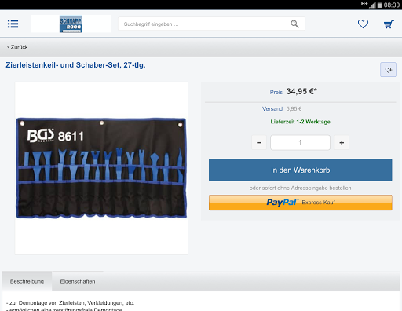
Task: Click the signal strength icon in status bar
Action: [x=372, y=5]
